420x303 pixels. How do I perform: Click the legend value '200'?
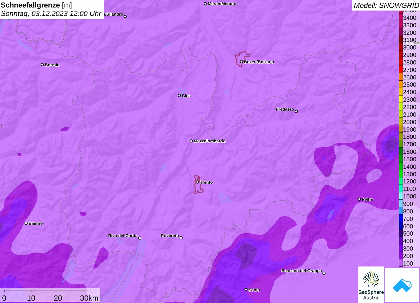(x=408, y=256)
